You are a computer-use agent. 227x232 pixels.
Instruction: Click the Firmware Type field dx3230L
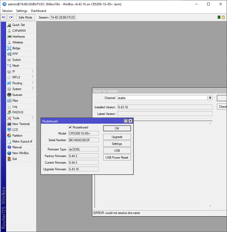pos(84,149)
